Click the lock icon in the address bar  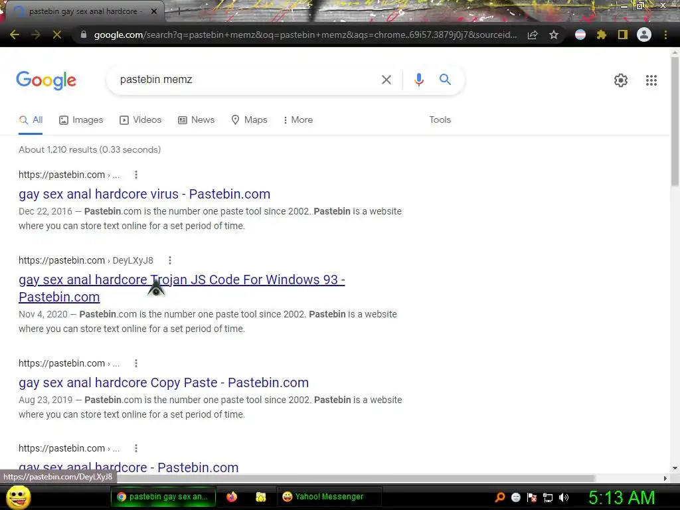pos(84,35)
